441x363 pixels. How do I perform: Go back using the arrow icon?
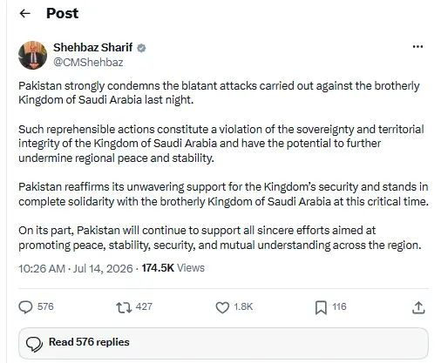coord(25,13)
